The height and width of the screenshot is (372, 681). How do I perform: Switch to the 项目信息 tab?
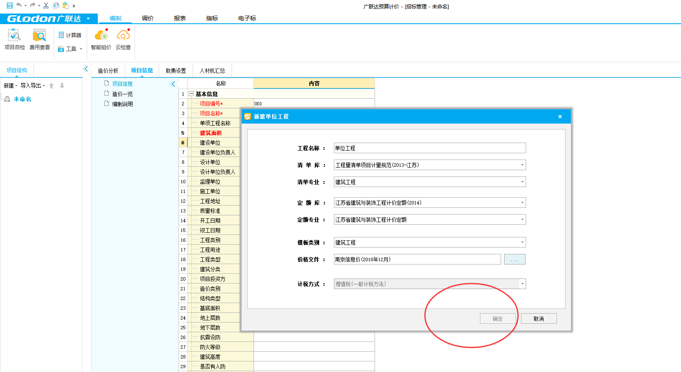point(142,70)
